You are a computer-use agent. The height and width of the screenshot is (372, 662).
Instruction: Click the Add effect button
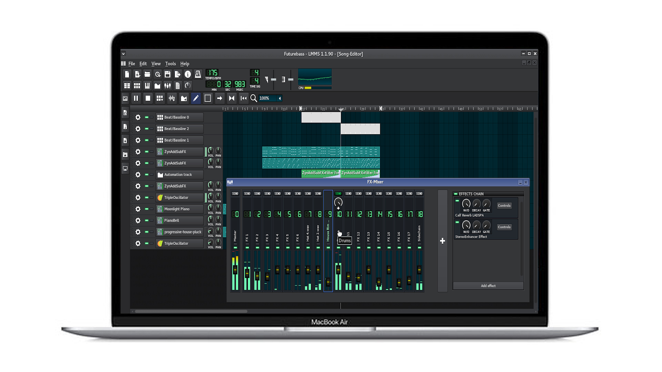[x=488, y=286]
